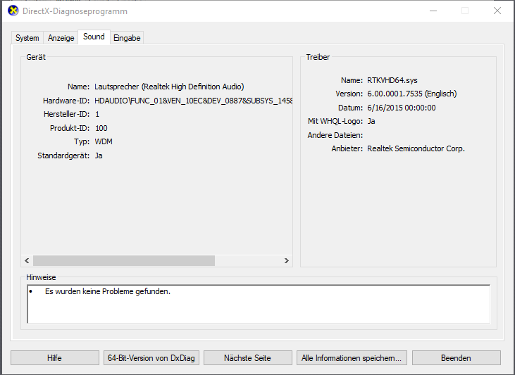Click 'Es wurden keine Probleme gefunden.' note
This screenshot has height=375, width=515.
pyautogui.click(x=108, y=291)
